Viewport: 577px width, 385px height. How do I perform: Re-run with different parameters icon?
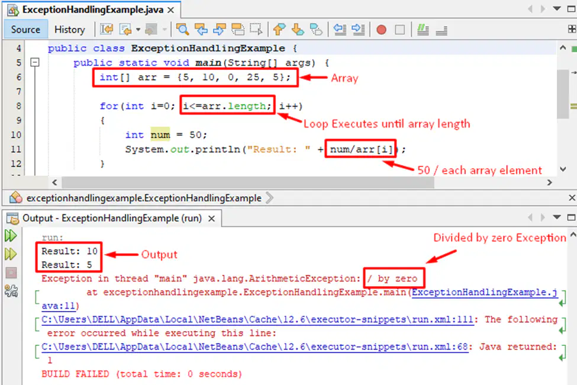11,254
